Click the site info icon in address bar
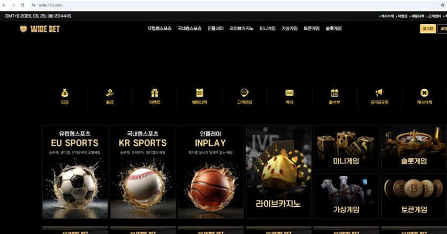 (34, 5)
